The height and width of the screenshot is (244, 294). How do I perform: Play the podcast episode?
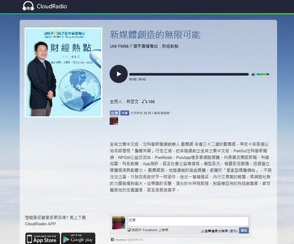tap(119, 74)
